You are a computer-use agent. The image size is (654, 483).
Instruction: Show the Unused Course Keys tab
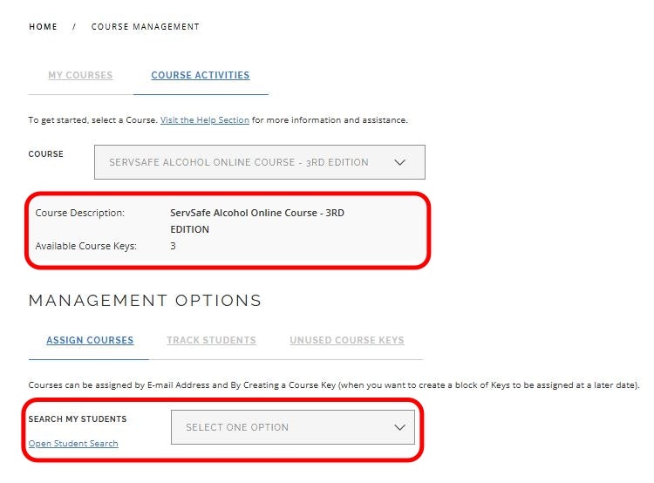(x=347, y=340)
